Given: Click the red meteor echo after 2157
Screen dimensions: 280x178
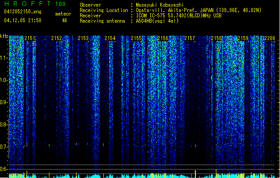Looking at the screenshot, I should (x=195, y=146).
